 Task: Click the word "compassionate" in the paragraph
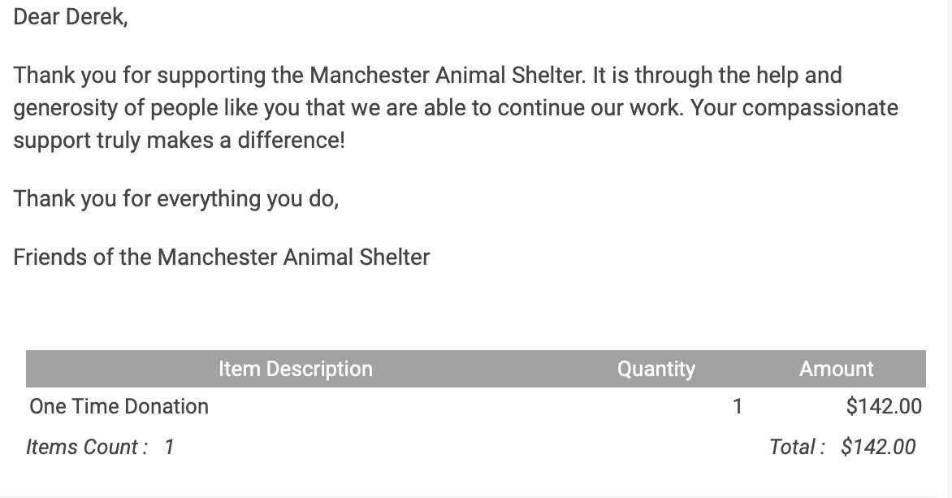(x=820, y=108)
